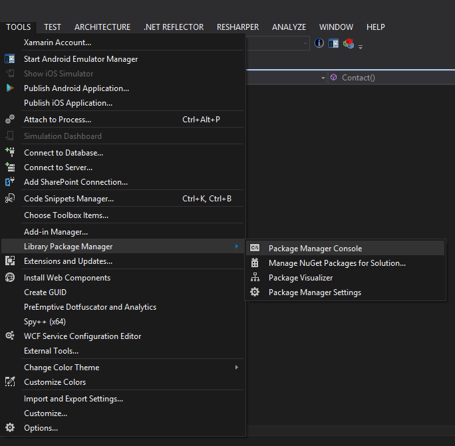455x446 pixels.
Task: Select External Tools... entry
Action: (x=123, y=350)
